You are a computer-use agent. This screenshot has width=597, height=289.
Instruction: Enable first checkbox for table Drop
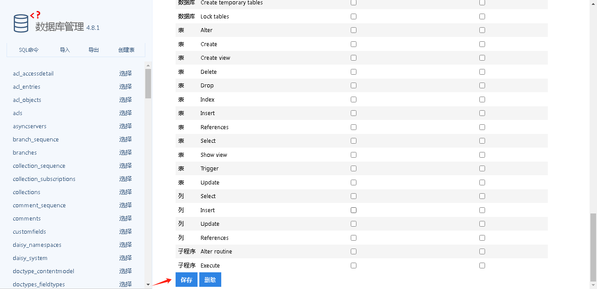coord(353,86)
